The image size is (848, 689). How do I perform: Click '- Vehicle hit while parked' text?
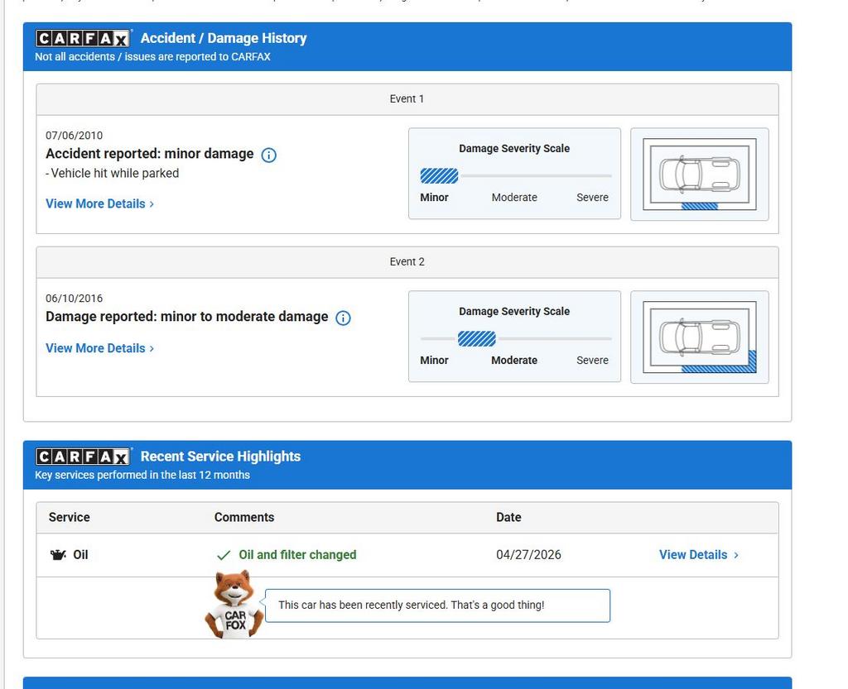coord(112,174)
